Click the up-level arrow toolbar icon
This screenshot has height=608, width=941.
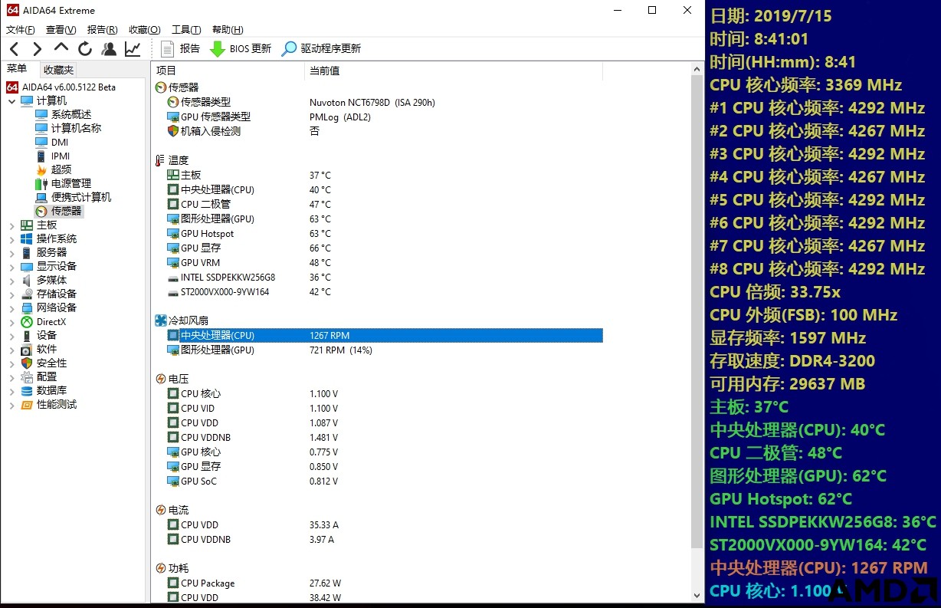point(61,48)
